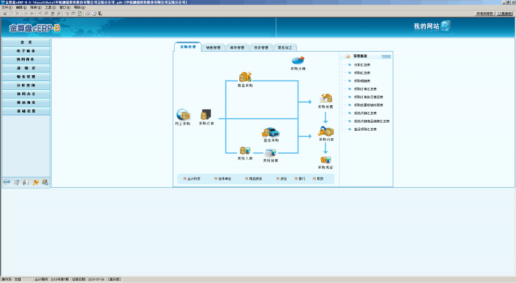Select 电子商务 in the left sidebar

(26, 50)
